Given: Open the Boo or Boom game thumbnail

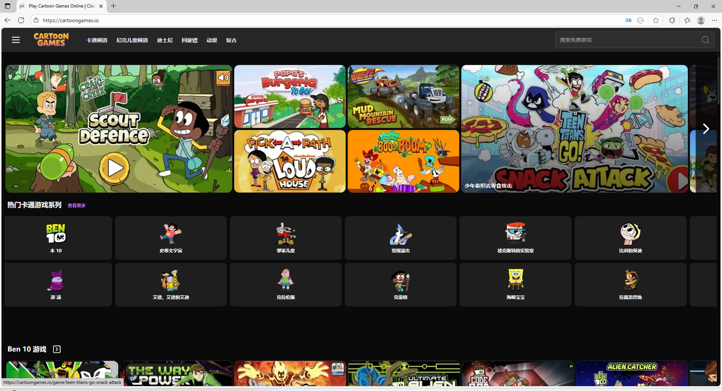Looking at the screenshot, I should [404, 161].
